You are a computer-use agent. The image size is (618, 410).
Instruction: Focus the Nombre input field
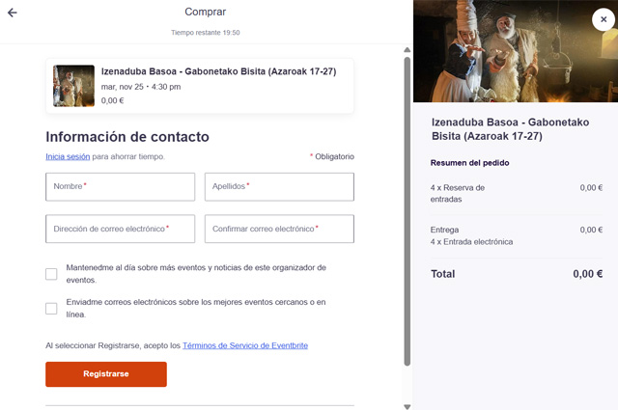[120, 186]
